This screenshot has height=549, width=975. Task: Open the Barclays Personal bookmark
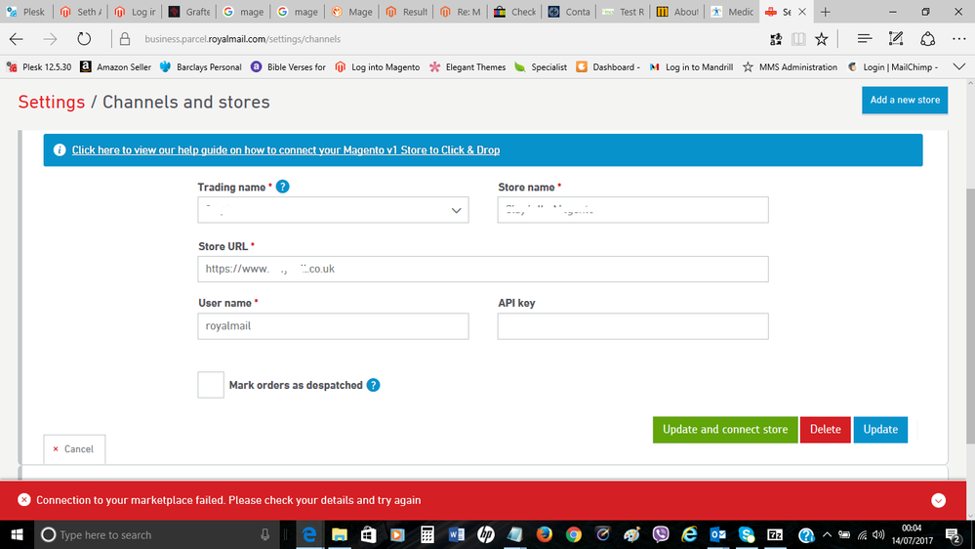[x=201, y=66]
